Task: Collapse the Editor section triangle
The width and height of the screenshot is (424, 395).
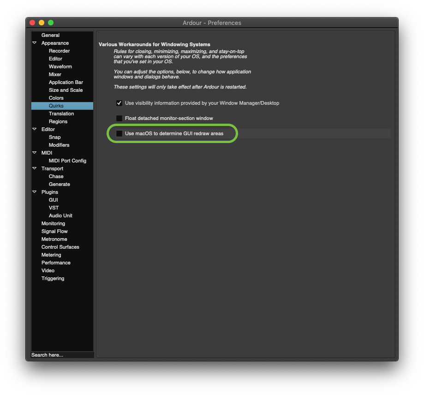Action: [x=35, y=129]
